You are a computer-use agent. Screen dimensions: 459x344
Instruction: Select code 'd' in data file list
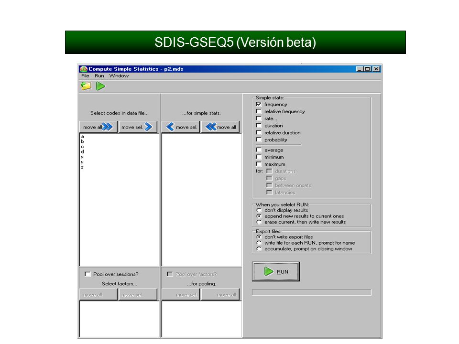(x=83, y=151)
